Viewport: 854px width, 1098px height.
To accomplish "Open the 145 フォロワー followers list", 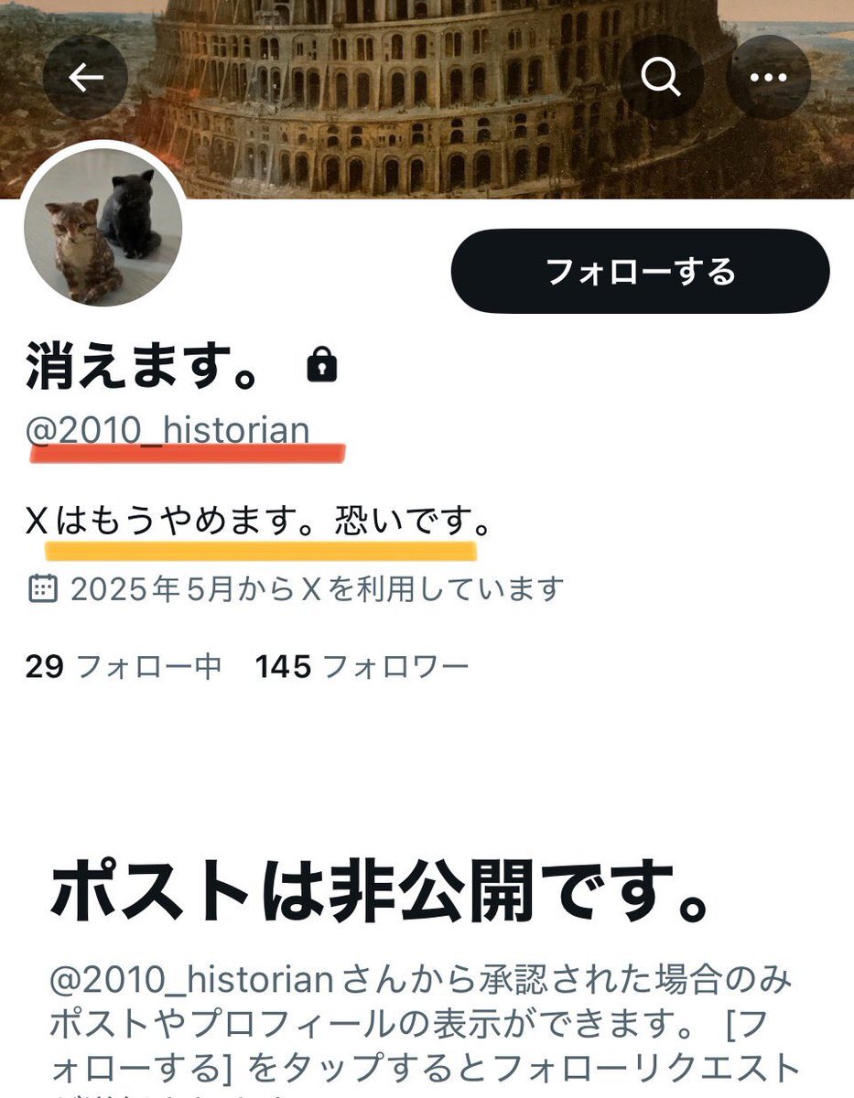I will click(362, 667).
